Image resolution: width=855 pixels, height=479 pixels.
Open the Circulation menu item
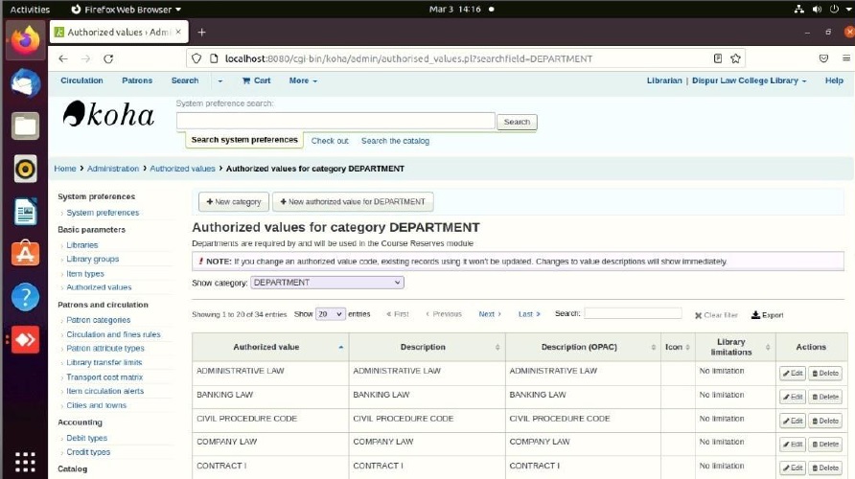81,80
